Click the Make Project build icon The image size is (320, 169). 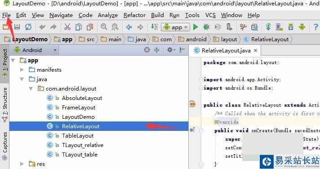(154, 27)
